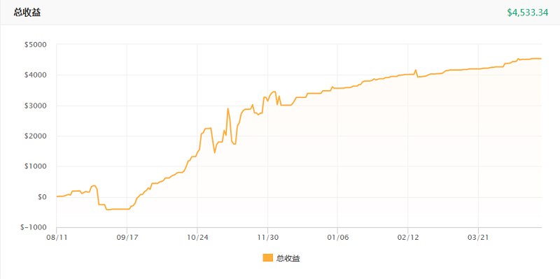Click the 08/11 date label

(57, 237)
